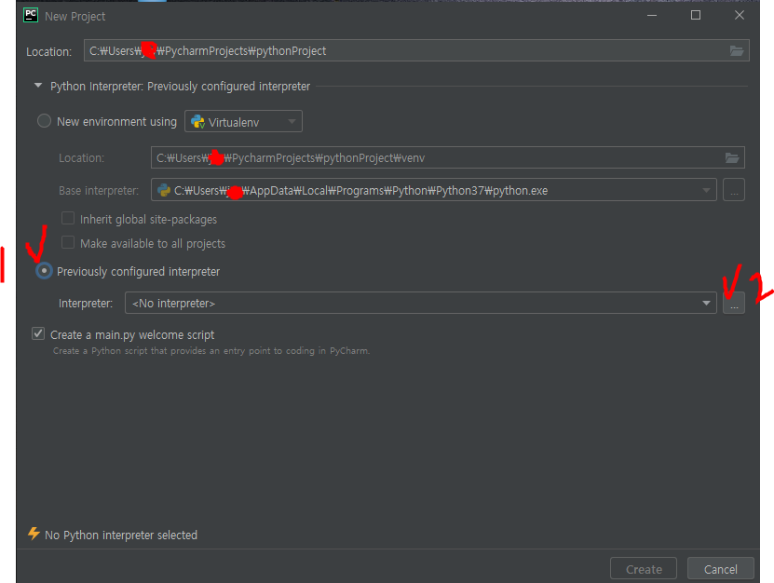The height and width of the screenshot is (583, 774).
Task: Select Previously configured interpreter radio button
Action: point(44,271)
